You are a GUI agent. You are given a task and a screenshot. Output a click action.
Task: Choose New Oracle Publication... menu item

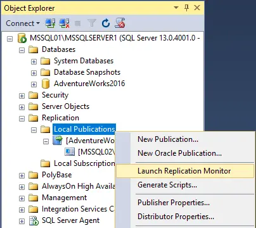pos(185,153)
